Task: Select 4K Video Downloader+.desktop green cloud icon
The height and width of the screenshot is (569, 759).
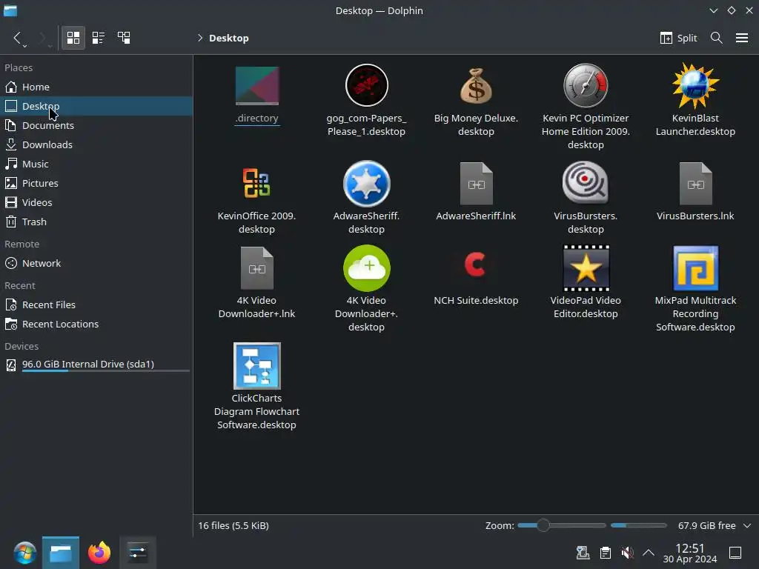Action: pos(366,268)
